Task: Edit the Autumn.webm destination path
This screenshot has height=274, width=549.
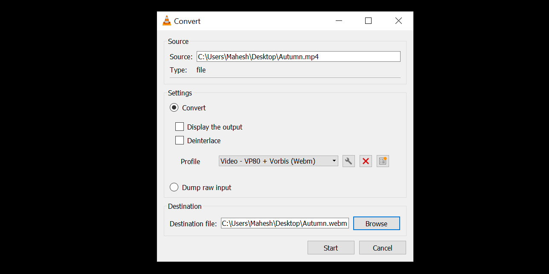Action: tap(284, 223)
